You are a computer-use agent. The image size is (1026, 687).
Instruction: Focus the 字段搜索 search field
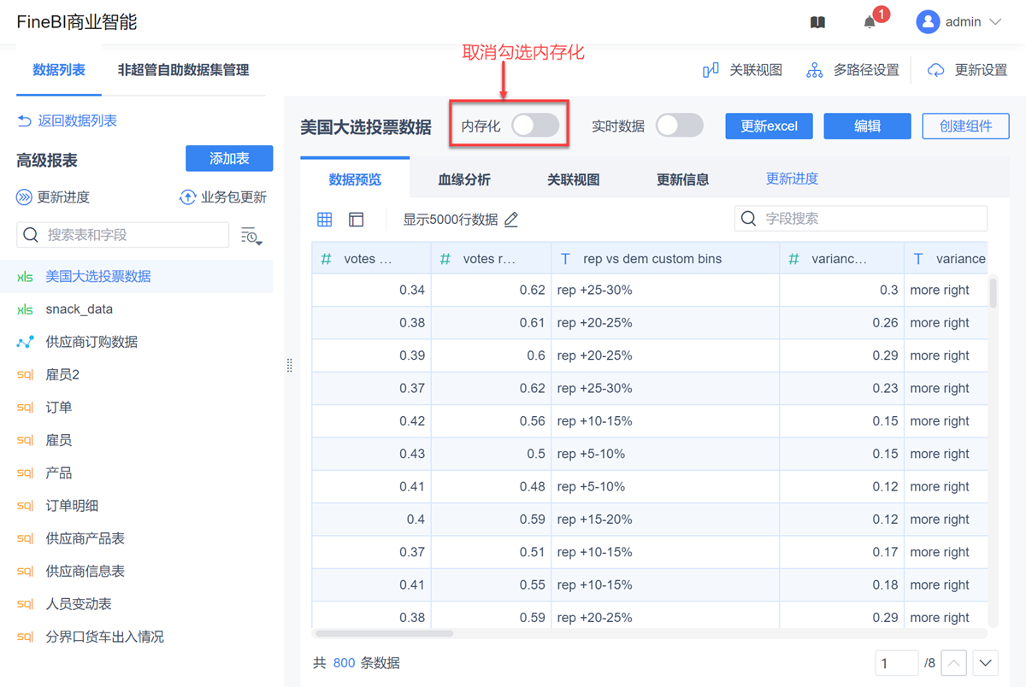coord(861,219)
